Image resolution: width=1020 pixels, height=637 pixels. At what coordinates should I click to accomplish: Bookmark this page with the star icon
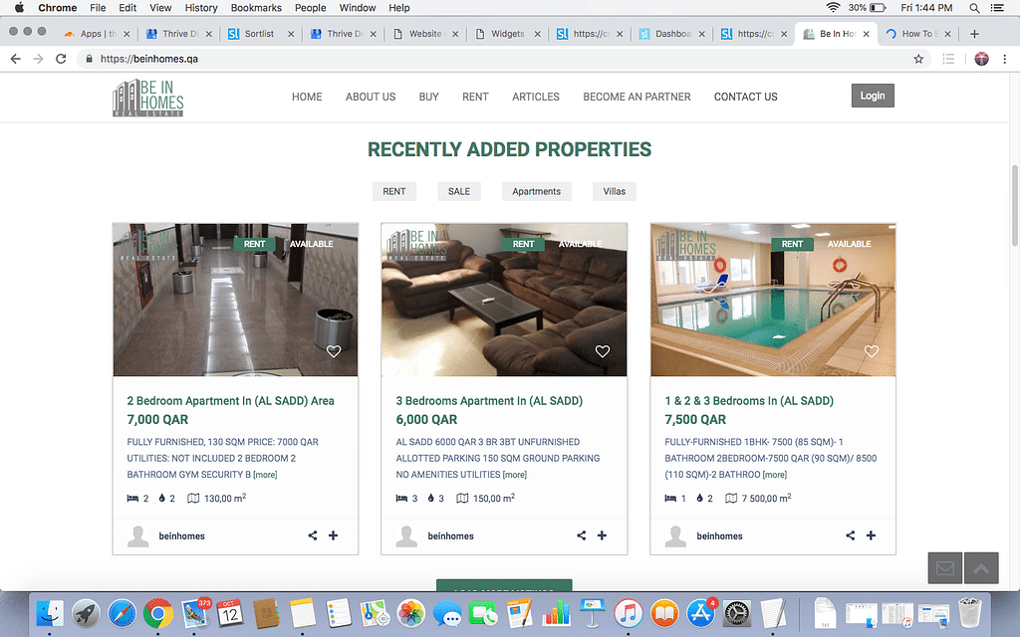[x=918, y=59]
